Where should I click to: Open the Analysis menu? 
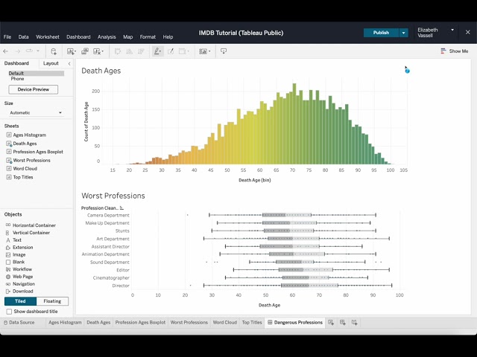pyautogui.click(x=107, y=36)
